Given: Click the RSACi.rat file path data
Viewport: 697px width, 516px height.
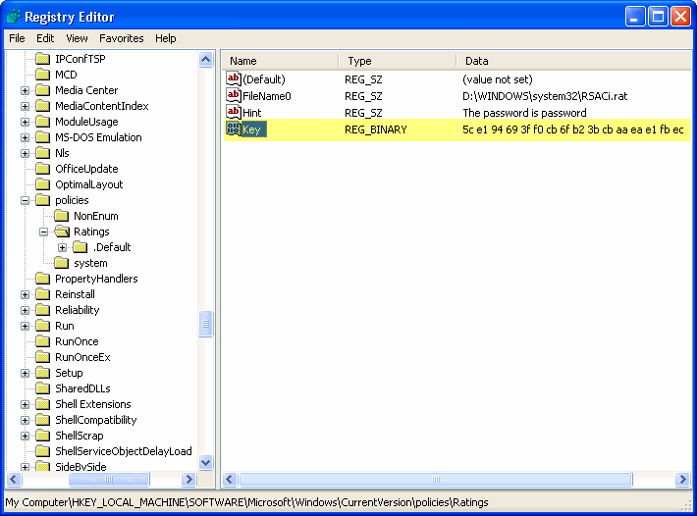Looking at the screenshot, I should [x=545, y=96].
